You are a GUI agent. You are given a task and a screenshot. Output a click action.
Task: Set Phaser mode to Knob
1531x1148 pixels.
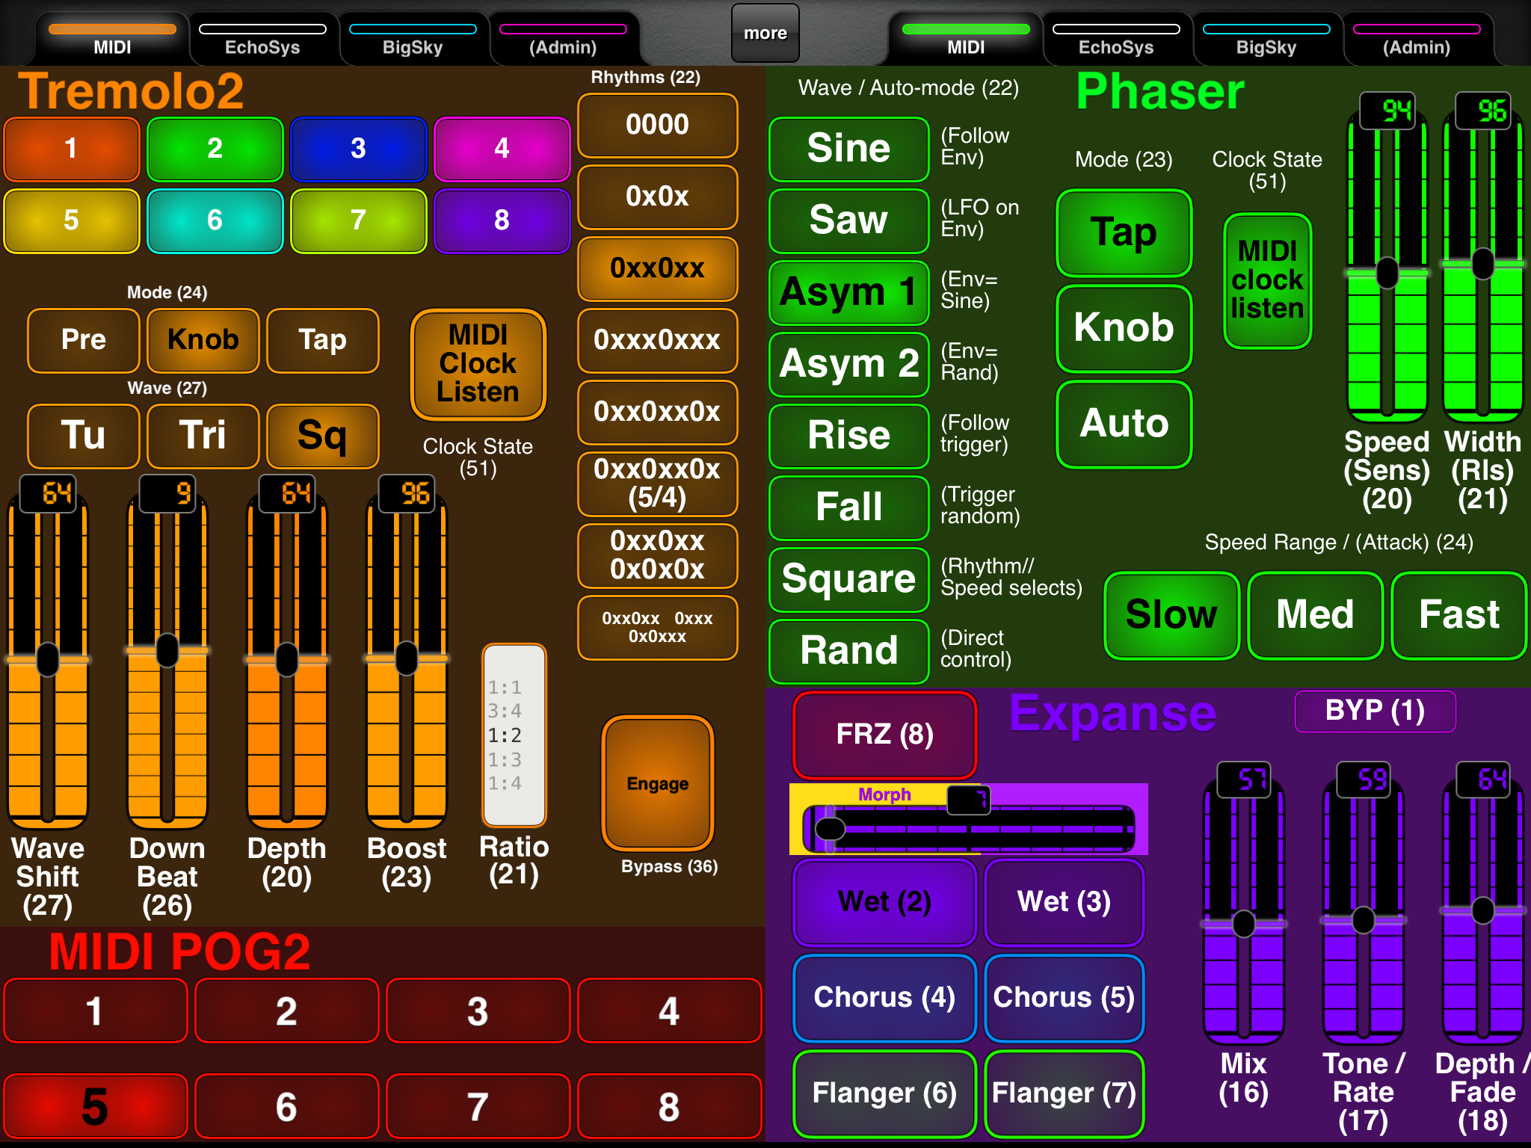click(x=1124, y=328)
